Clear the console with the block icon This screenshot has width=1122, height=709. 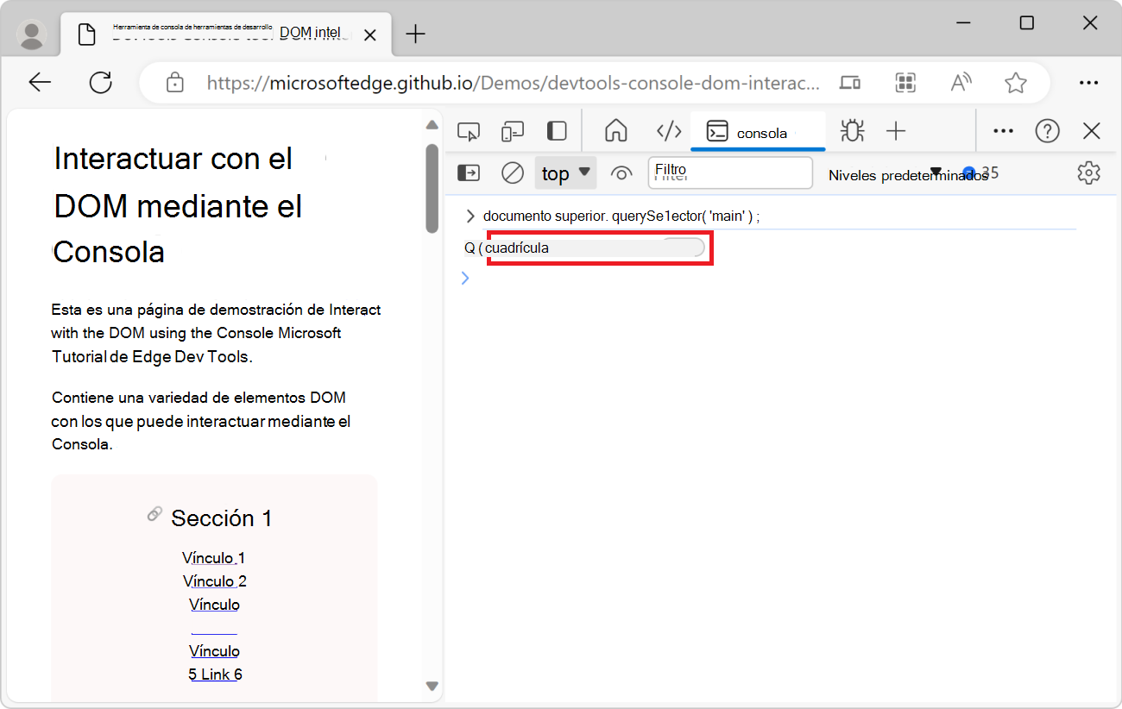pos(512,173)
